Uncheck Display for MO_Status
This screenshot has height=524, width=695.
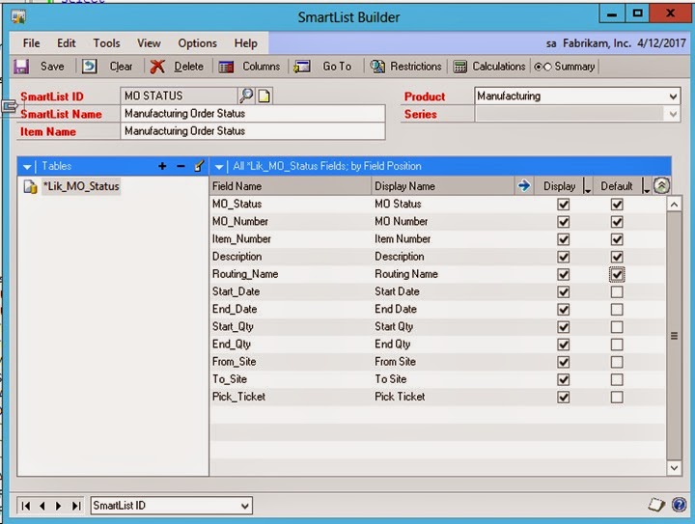click(x=564, y=205)
